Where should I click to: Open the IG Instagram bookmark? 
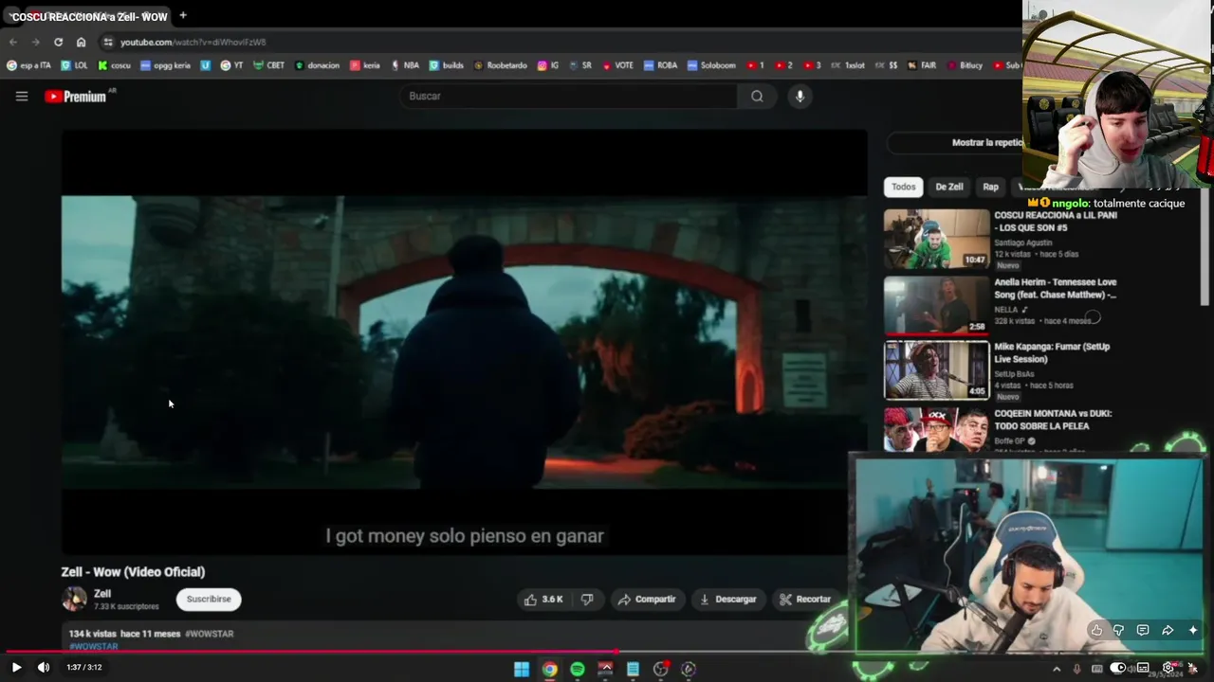(548, 65)
